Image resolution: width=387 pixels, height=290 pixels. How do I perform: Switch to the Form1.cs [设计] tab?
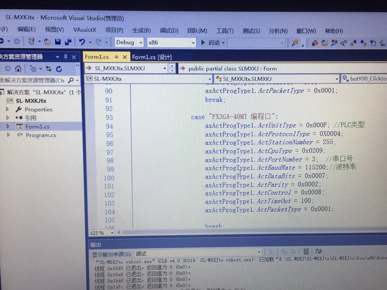[152, 57]
